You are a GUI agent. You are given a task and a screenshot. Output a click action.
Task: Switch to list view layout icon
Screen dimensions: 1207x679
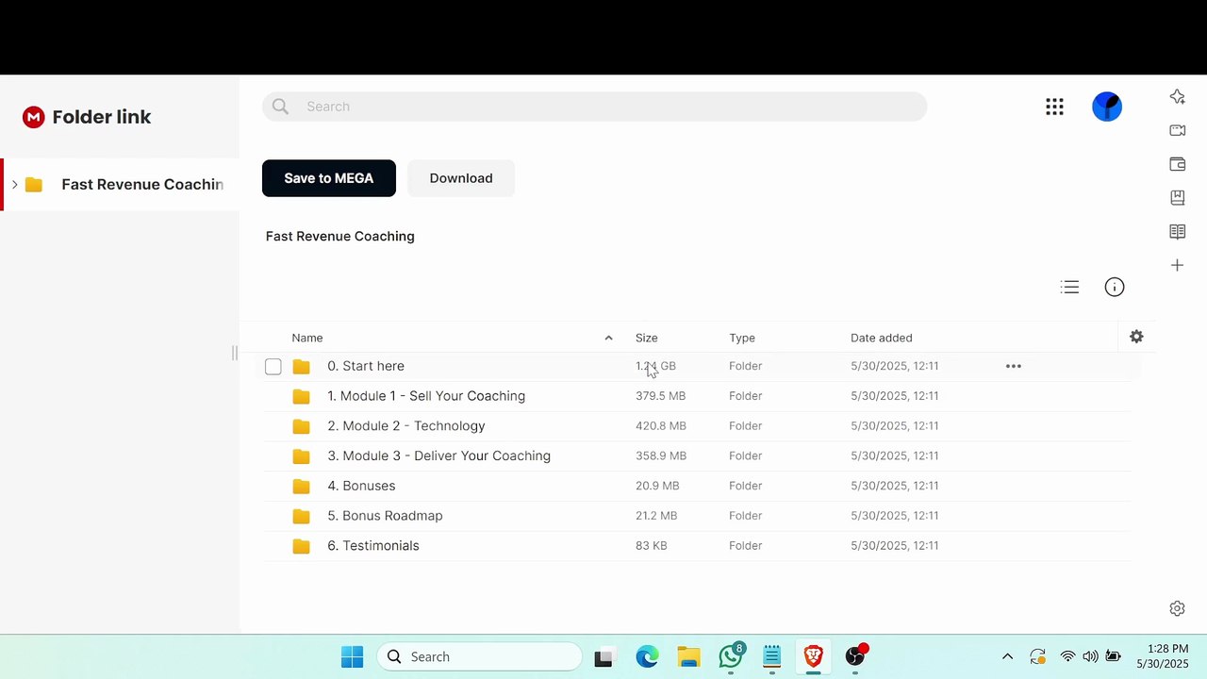1069,287
